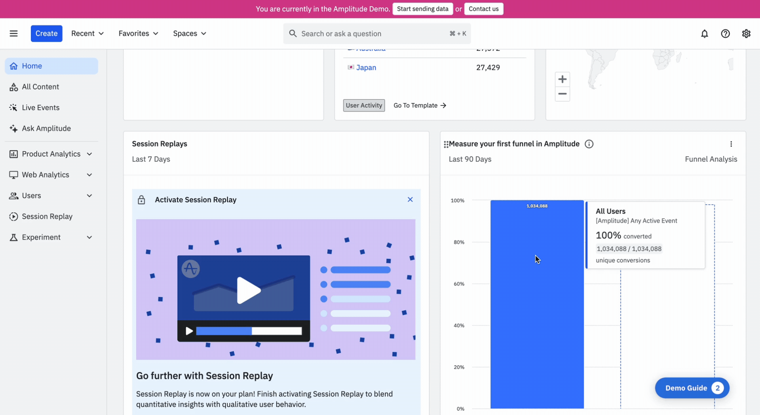Viewport: 760px width, 415px height.
Task: Click the funnel chart info icon
Action: click(x=589, y=144)
